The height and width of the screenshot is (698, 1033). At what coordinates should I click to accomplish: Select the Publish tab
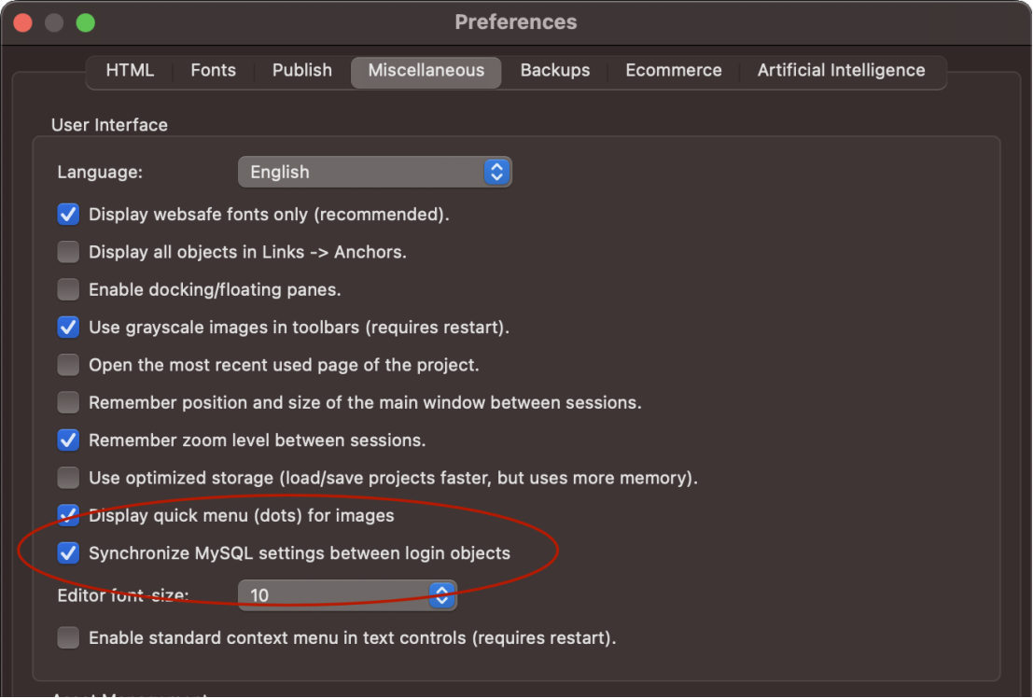pos(301,71)
